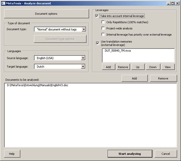Move translation memory Down
The image size is (181, 161).
click(x=153, y=67)
